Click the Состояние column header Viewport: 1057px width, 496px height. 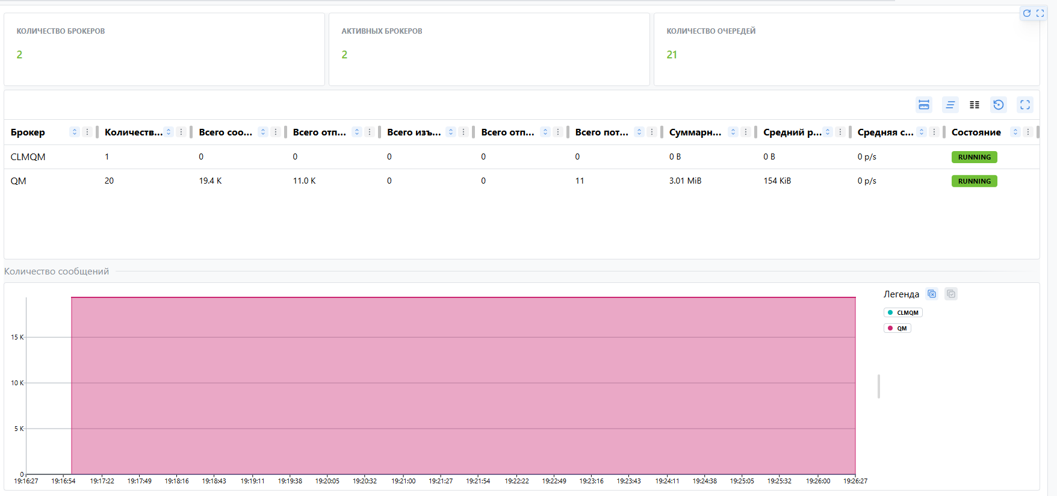[x=976, y=132]
